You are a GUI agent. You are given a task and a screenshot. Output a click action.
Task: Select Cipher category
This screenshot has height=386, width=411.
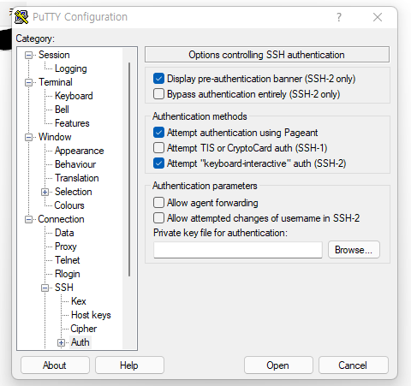click(x=83, y=329)
